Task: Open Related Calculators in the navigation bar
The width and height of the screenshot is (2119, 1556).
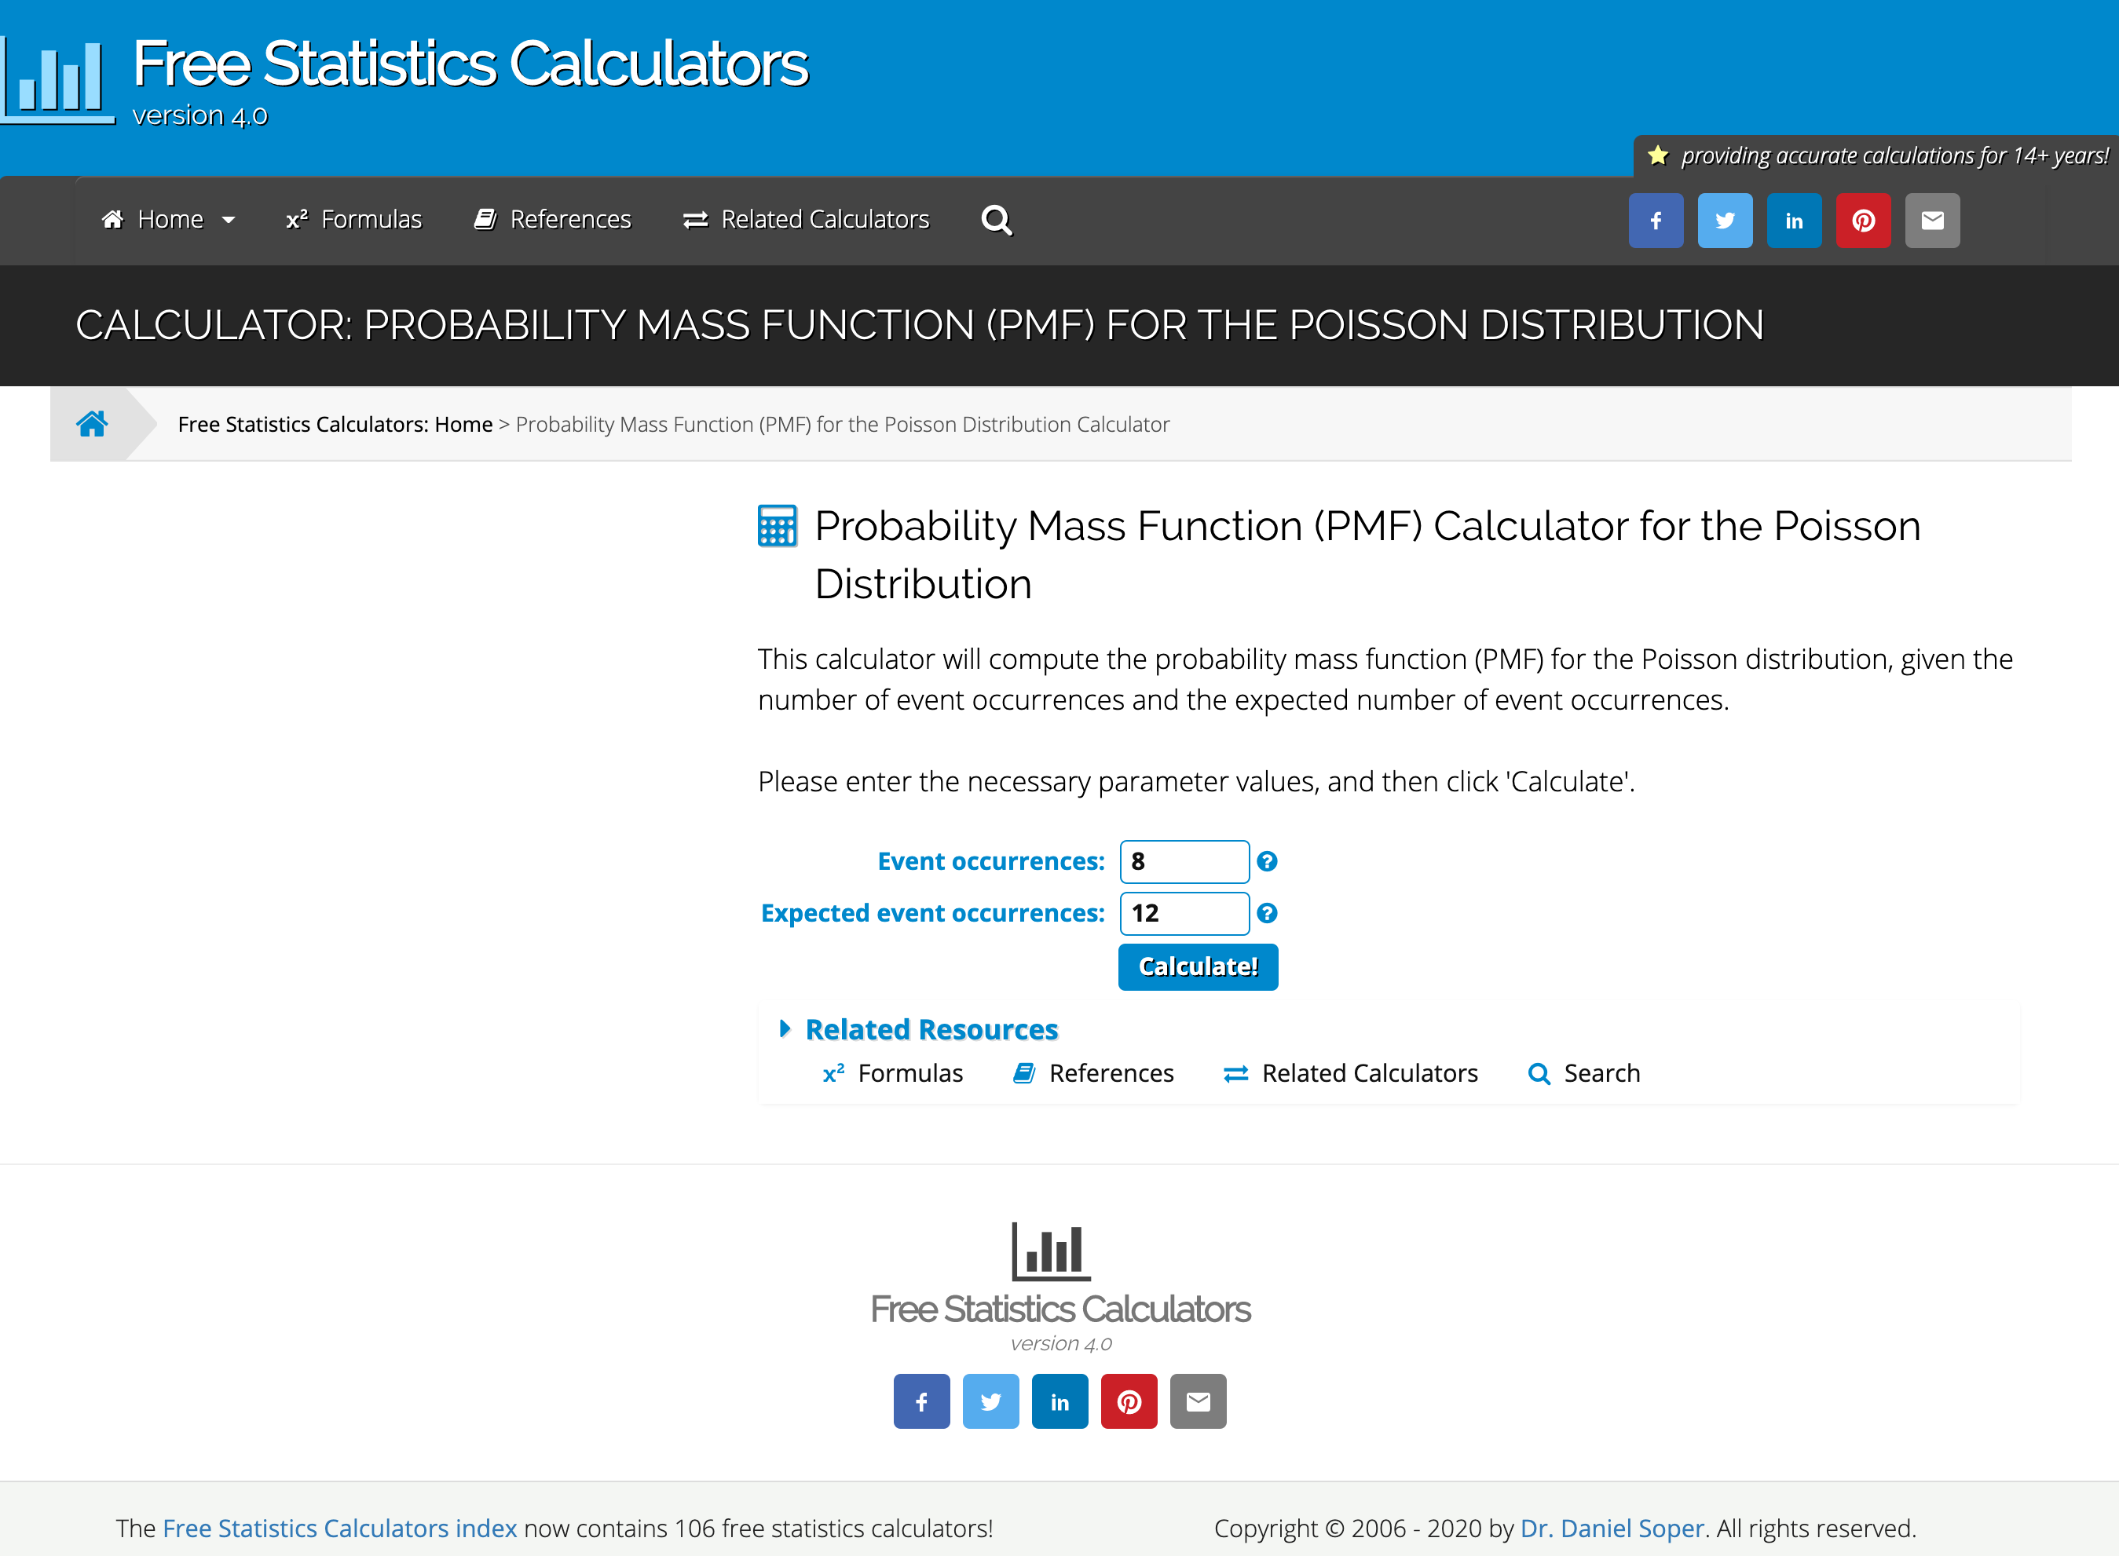Action: [x=807, y=220]
